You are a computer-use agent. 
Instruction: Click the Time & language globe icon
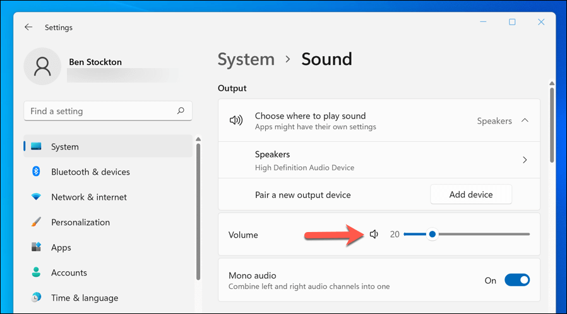pos(37,298)
